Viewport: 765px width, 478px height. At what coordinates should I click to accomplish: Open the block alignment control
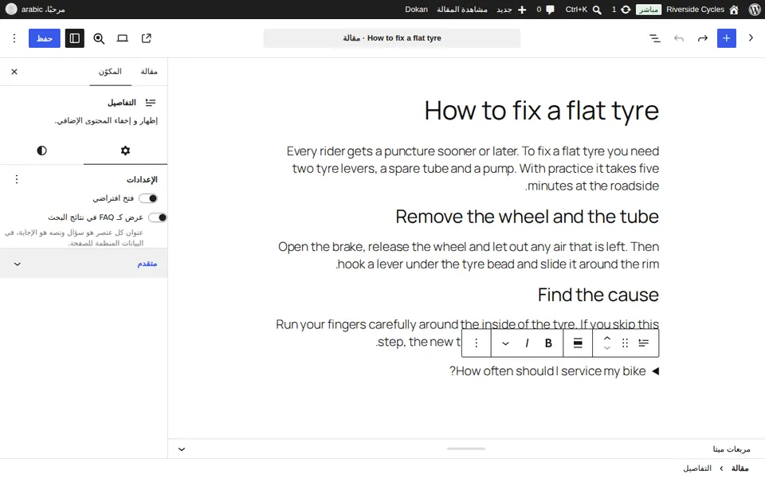(x=578, y=343)
